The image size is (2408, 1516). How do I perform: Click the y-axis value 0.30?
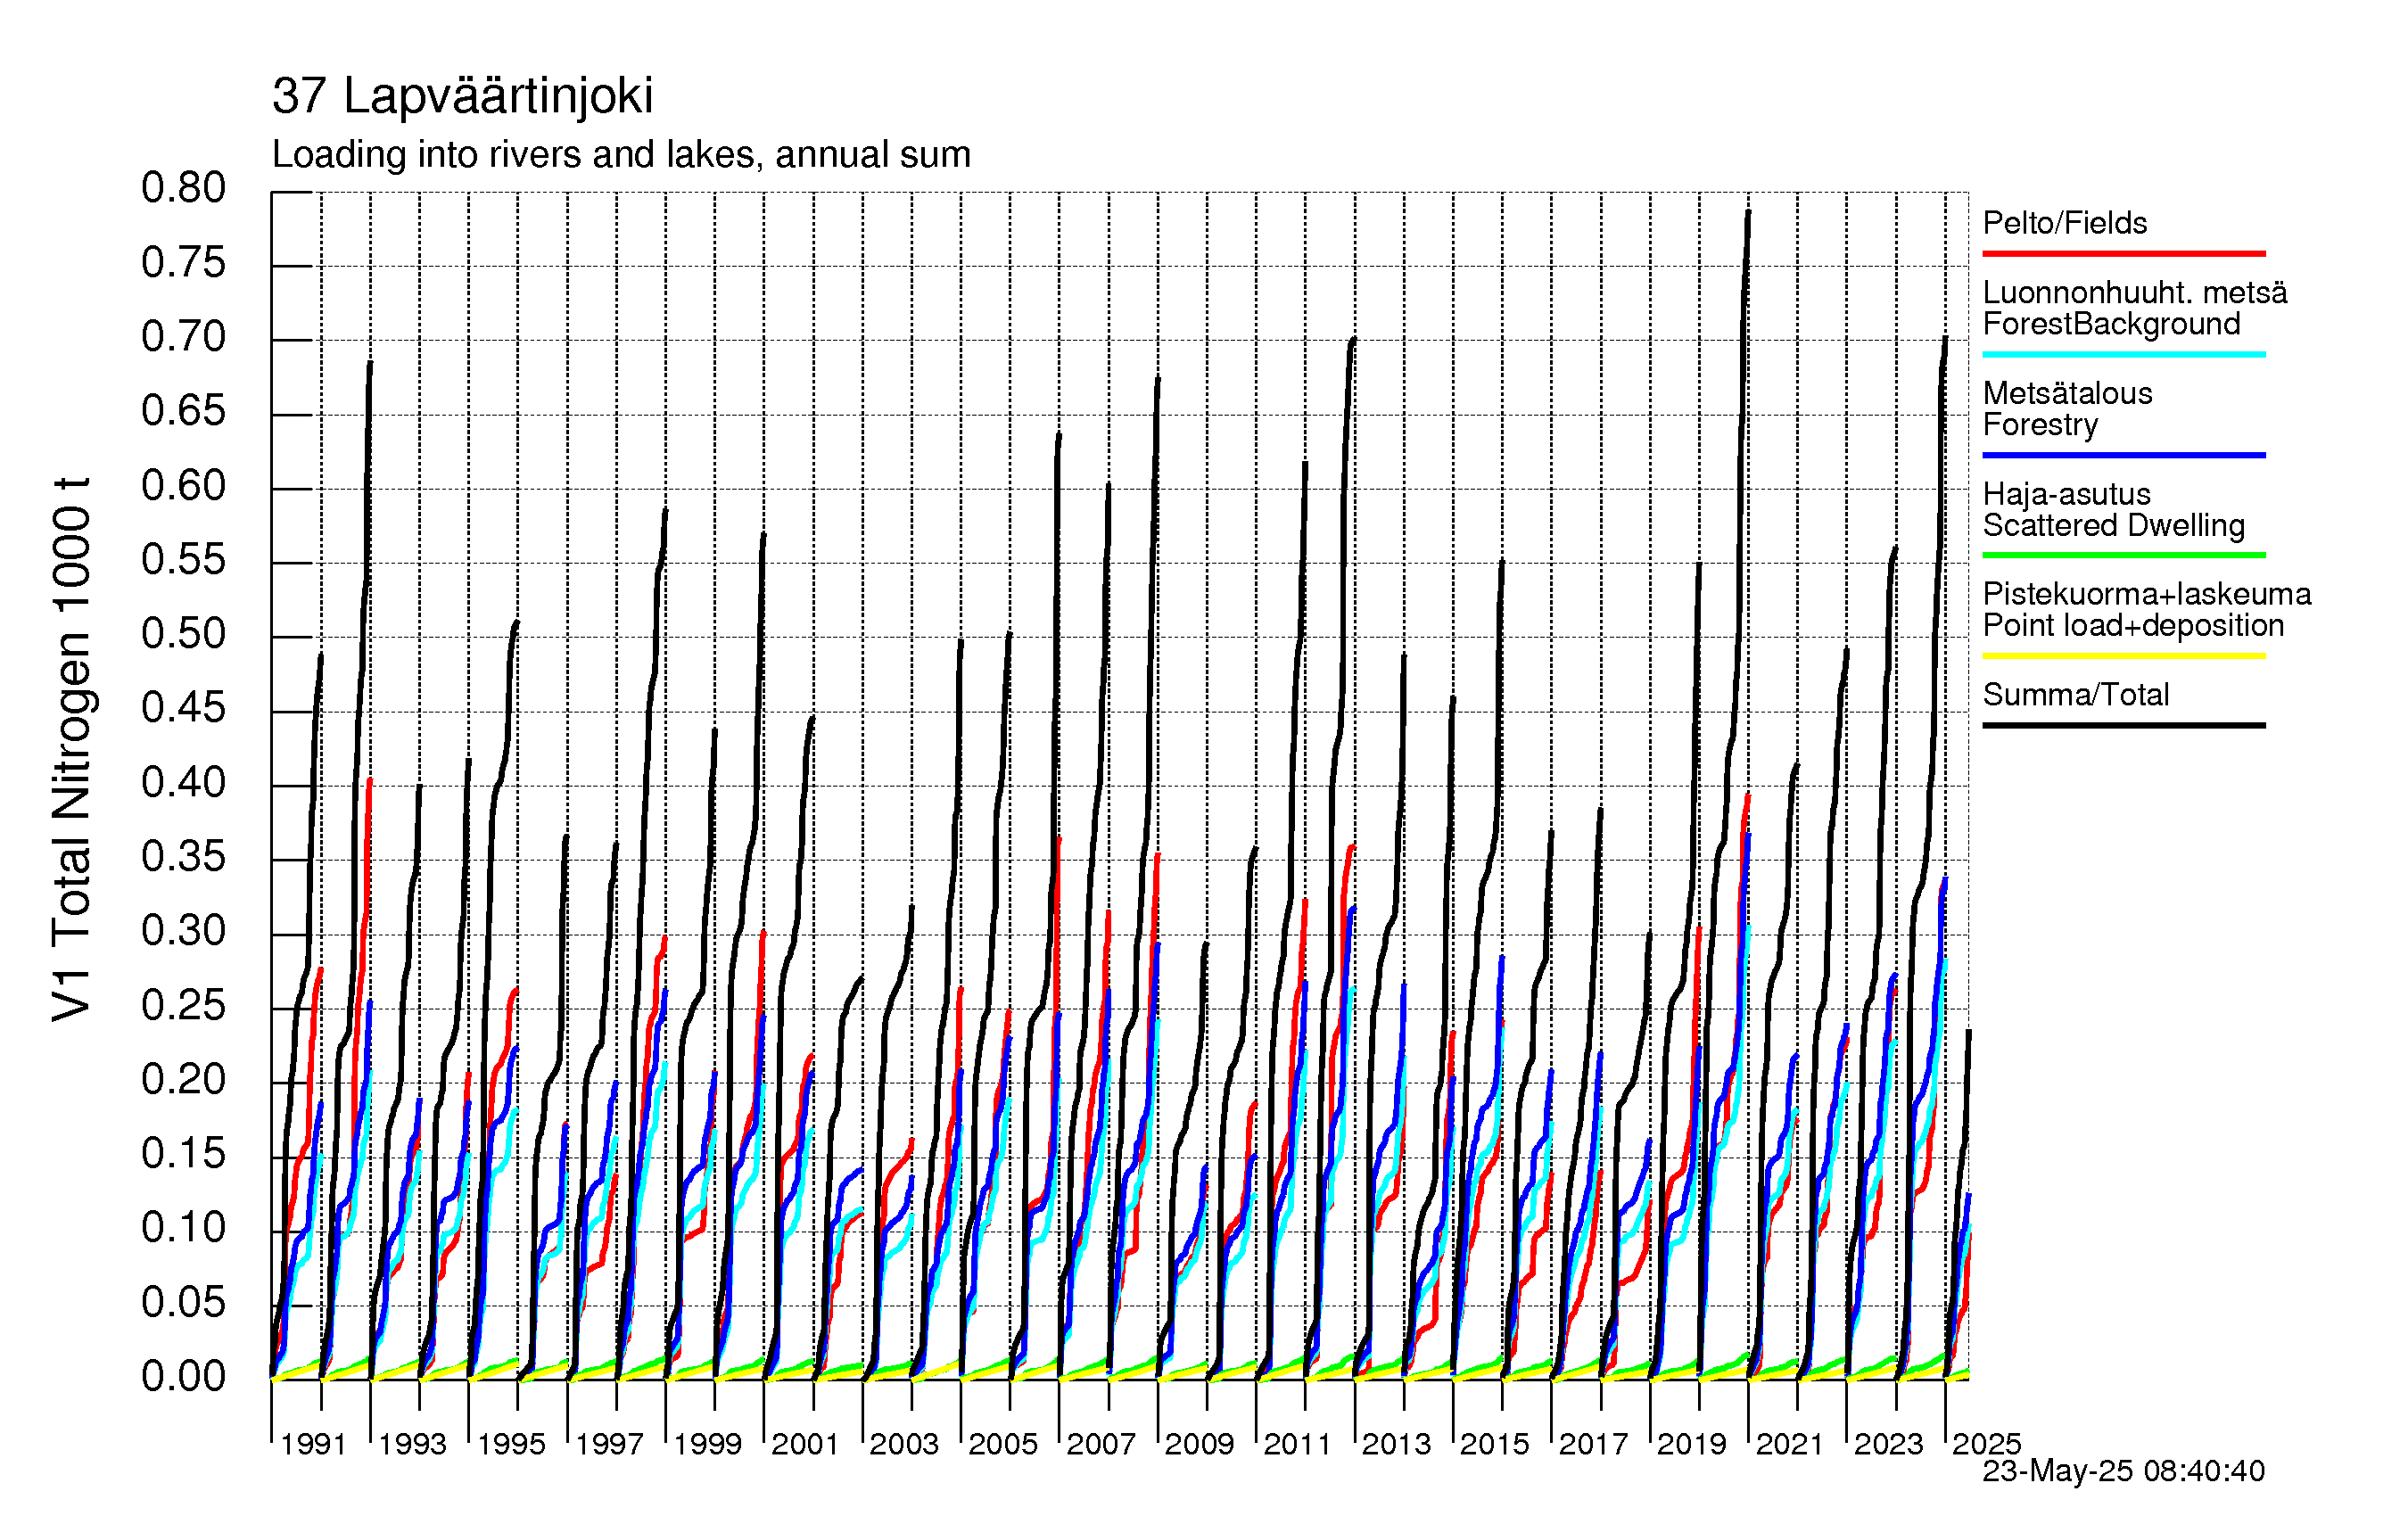183,931
